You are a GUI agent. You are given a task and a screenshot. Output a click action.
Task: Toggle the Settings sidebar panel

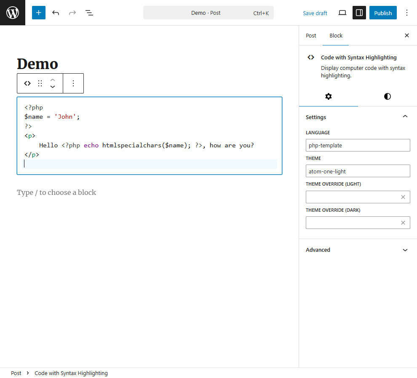pos(359,13)
